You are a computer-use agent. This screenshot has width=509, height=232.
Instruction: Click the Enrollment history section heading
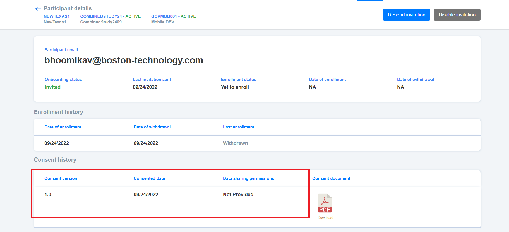point(59,112)
